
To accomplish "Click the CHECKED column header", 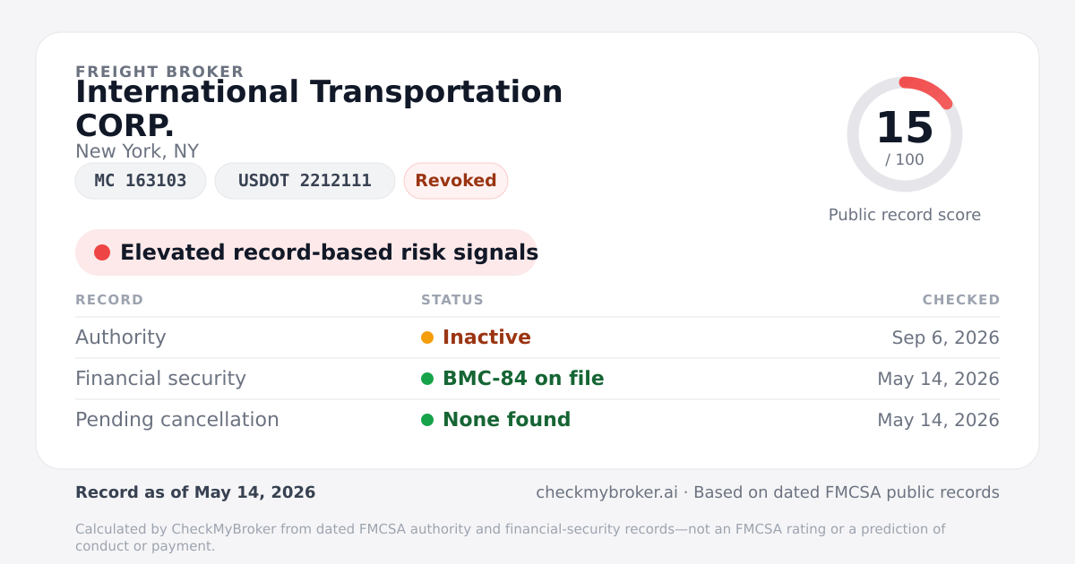I will 961,300.
